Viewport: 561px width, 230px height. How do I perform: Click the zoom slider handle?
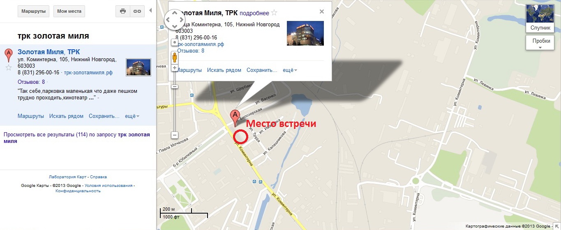(x=175, y=86)
